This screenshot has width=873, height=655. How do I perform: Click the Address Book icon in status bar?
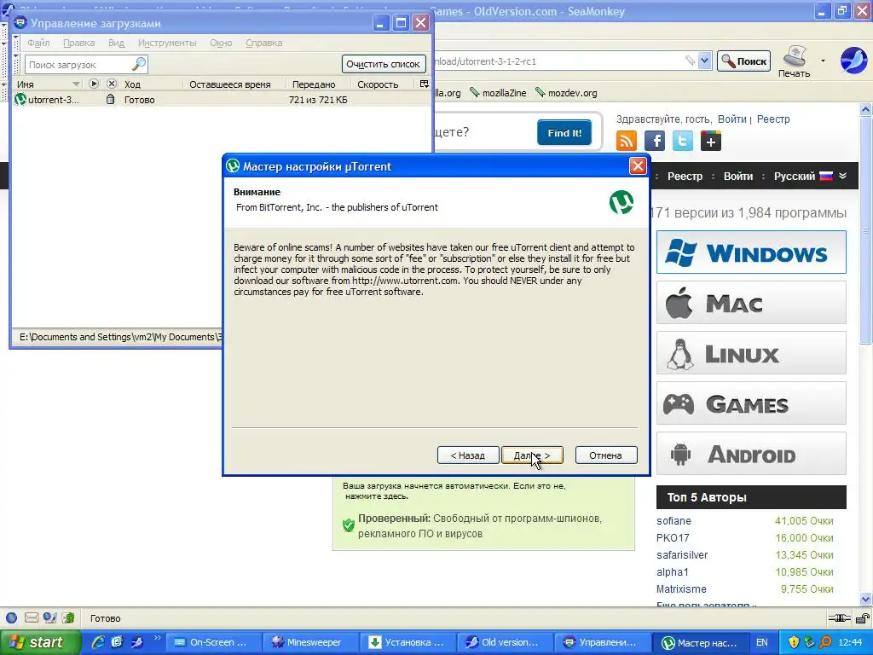point(68,617)
